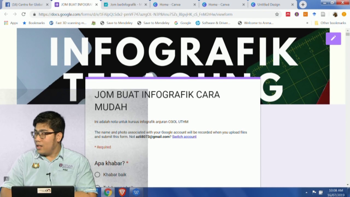
Task: Click the form title JOM BUAT INFOGRAFIK CARA MUDAH
Action: [157, 101]
